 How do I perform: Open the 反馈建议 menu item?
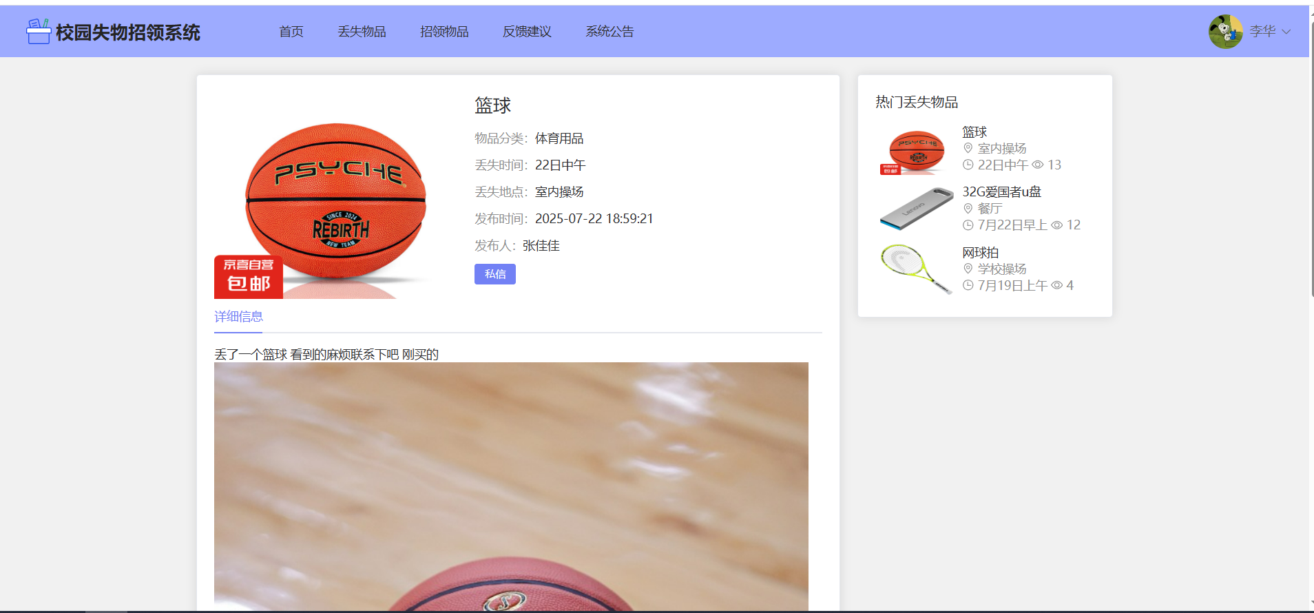point(527,32)
